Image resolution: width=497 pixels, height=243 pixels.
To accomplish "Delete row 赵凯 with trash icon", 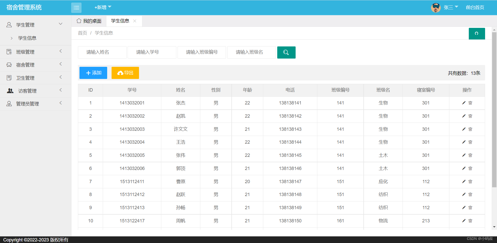I will pos(470,116).
